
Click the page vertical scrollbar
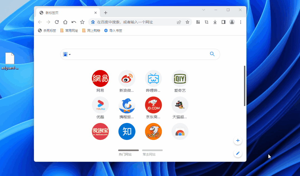244,86
